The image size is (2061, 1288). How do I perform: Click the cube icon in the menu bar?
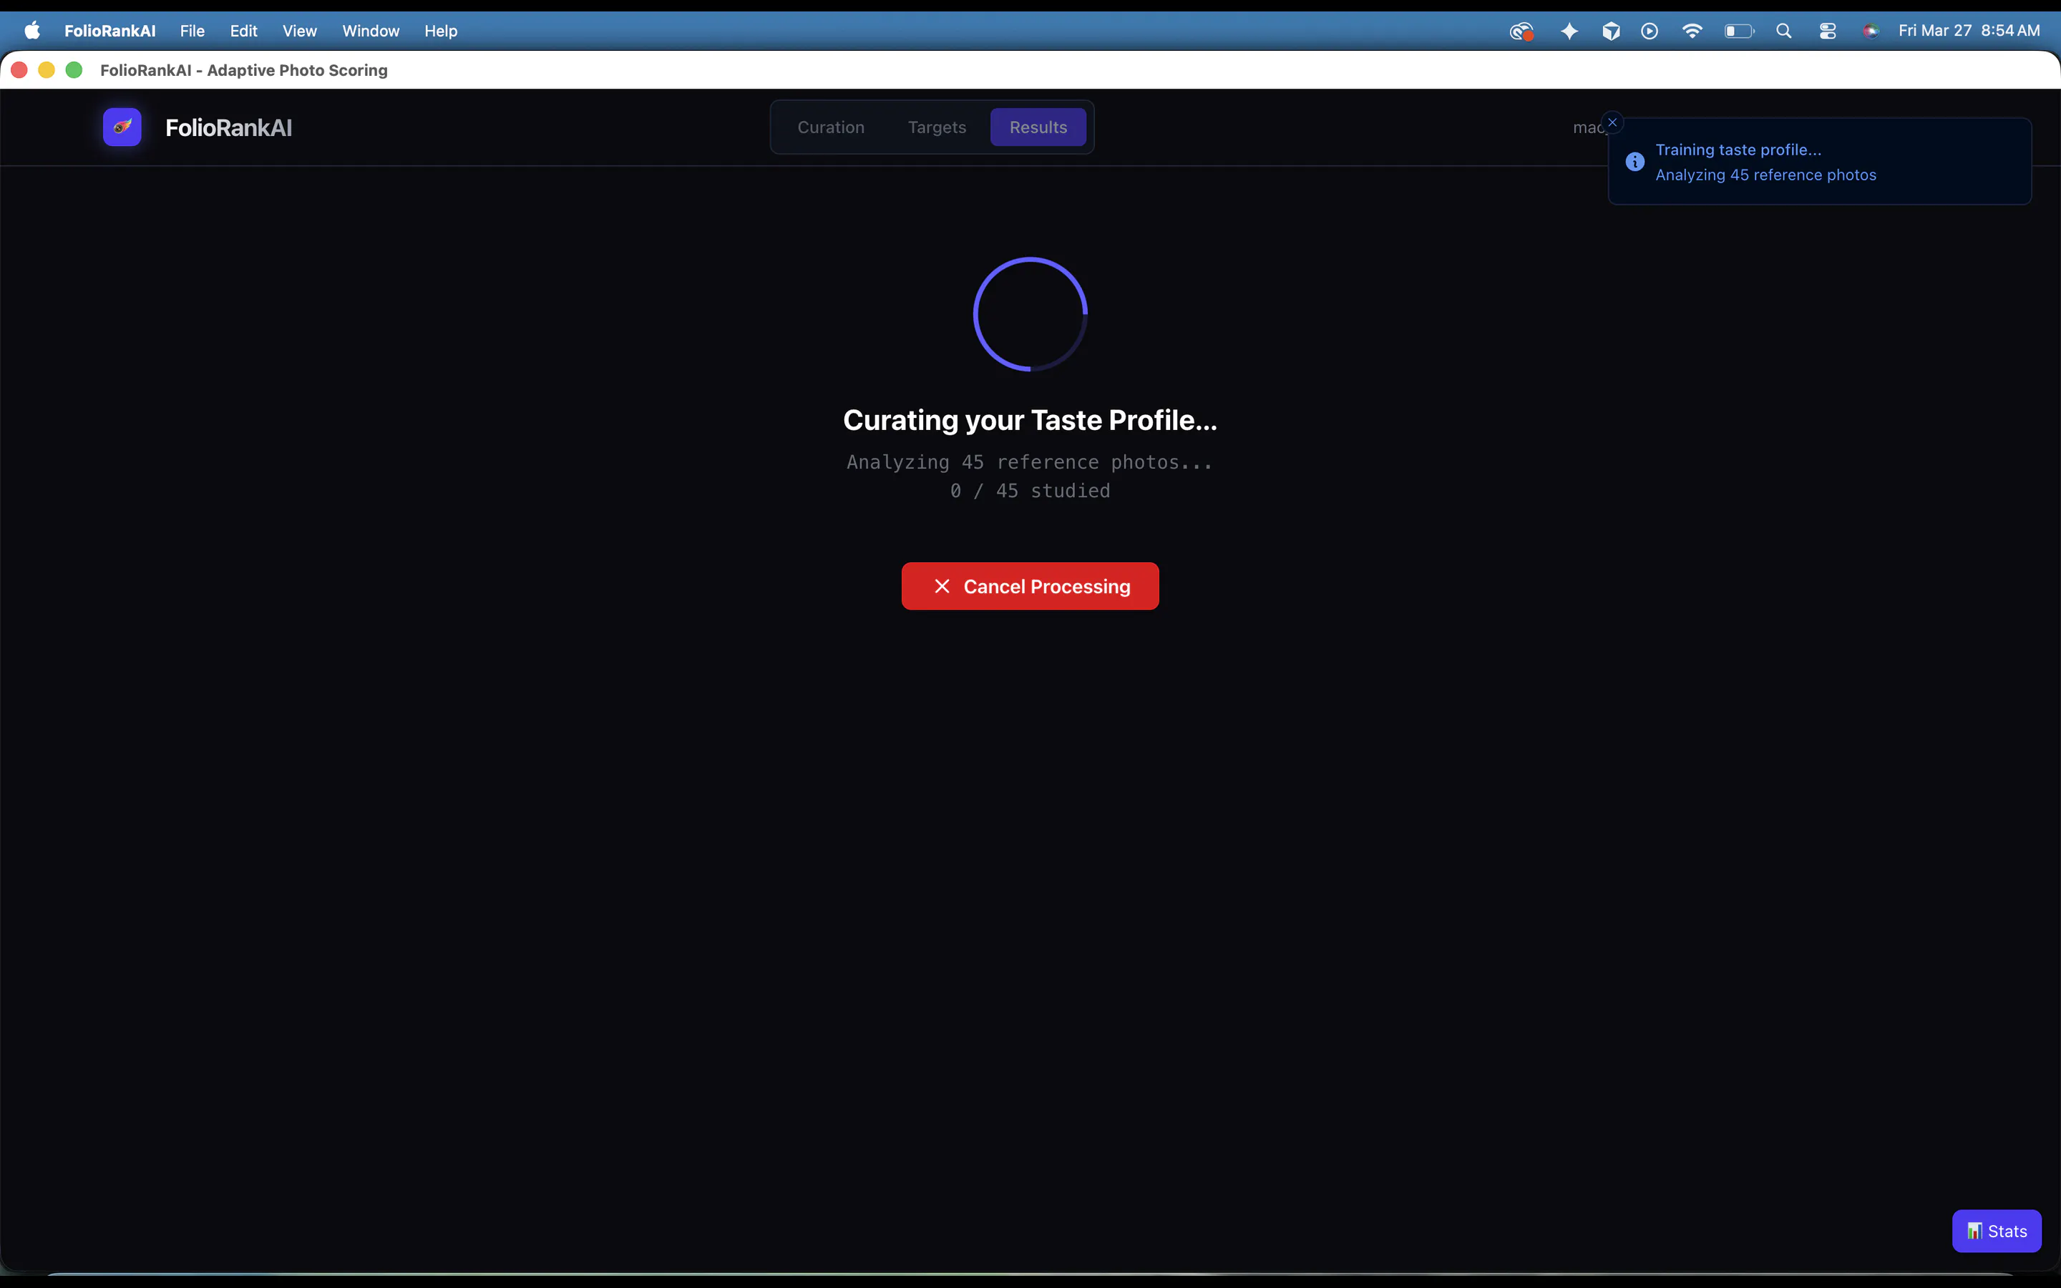click(1610, 31)
